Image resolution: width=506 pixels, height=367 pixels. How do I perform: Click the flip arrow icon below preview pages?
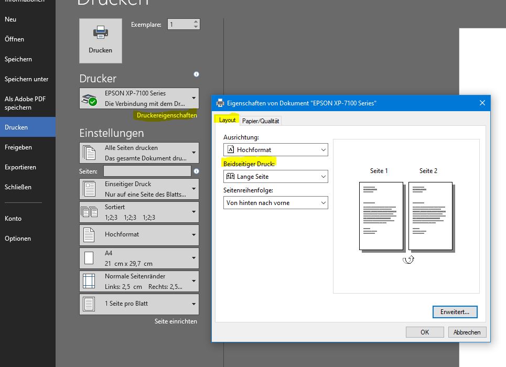(x=408, y=260)
